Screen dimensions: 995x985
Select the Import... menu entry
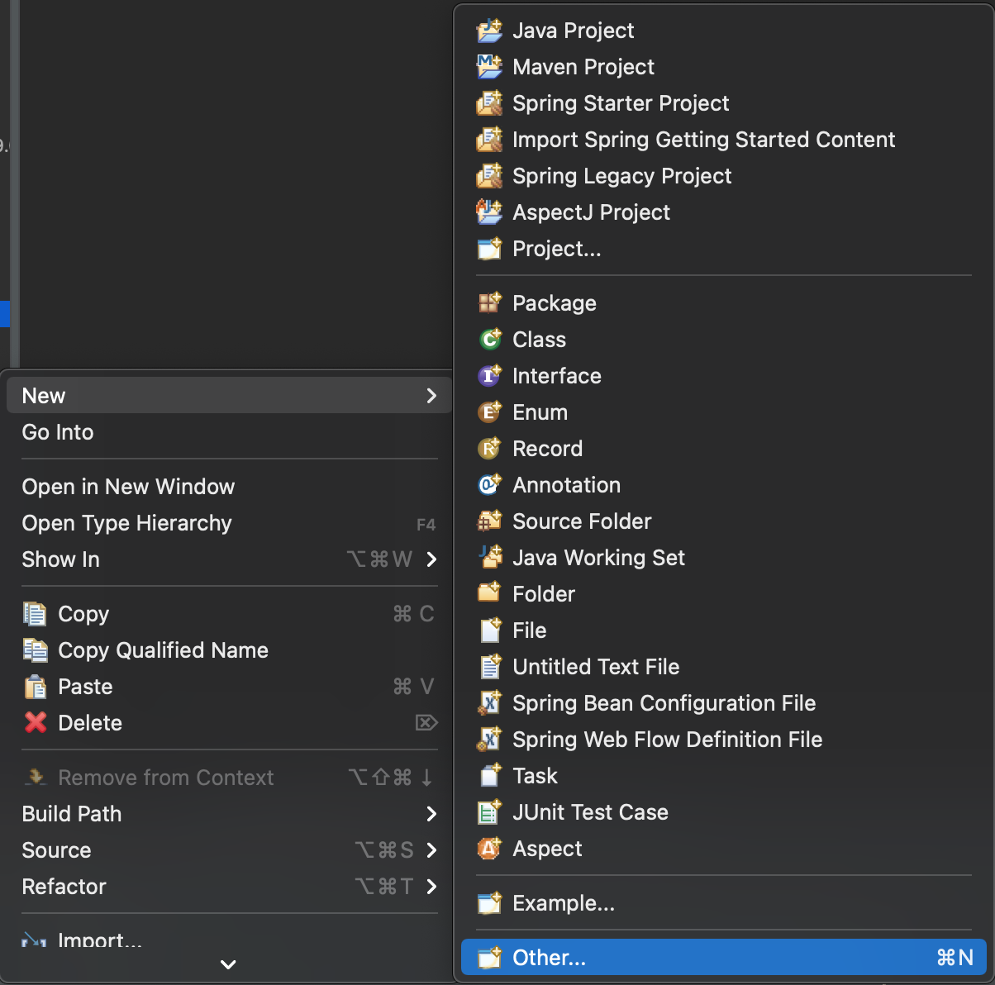(x=229, y=940)
